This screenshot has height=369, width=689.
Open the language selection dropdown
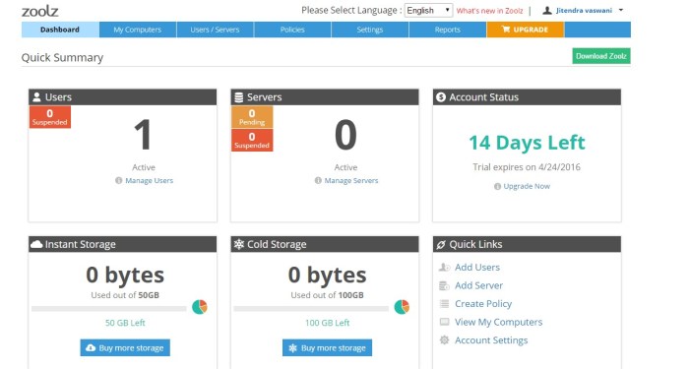click(x=428, y=10)
